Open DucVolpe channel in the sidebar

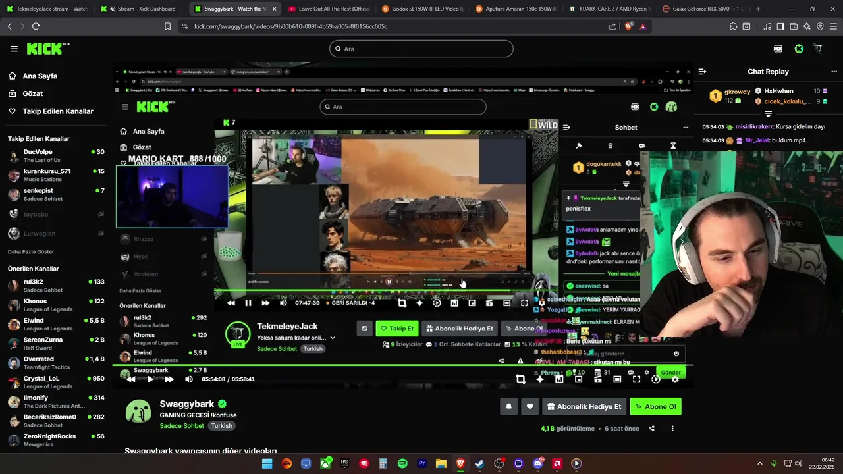tap(56, 155)
